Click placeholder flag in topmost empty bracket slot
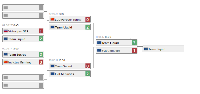 pyautogui.click(x=6, y=8)
